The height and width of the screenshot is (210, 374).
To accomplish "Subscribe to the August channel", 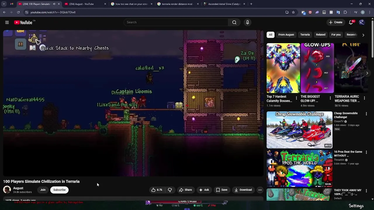I will coord(59,190).
